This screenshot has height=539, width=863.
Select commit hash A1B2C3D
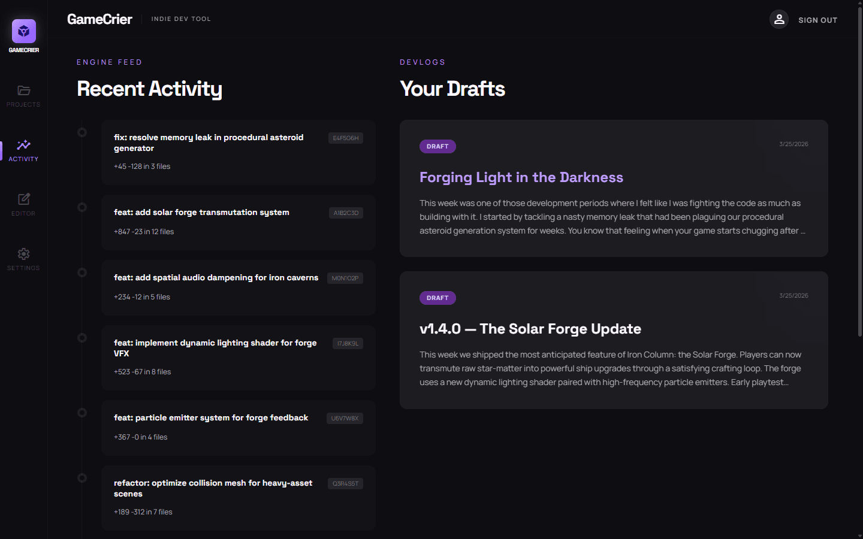[346, 213]
